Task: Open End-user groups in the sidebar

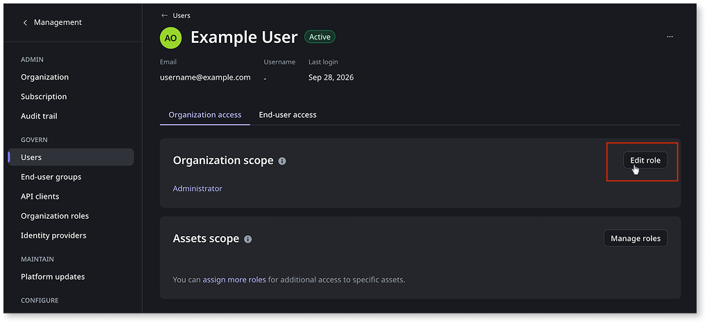Action: 51,177
